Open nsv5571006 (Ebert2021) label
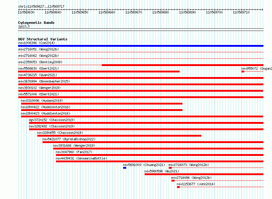Image resolution: width=272 pixels, height=199 pixels. (x=39, y=94)
